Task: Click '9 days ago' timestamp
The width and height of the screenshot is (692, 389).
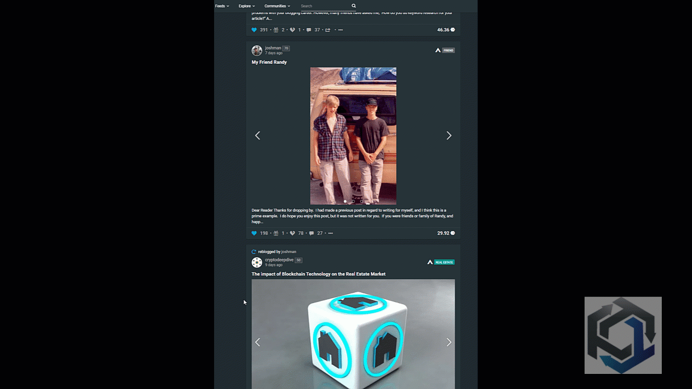Action: pos(274,265)
